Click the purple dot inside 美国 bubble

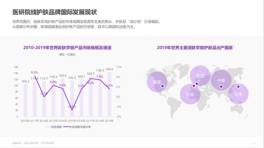pyautogui.click(x=162, y=86)
